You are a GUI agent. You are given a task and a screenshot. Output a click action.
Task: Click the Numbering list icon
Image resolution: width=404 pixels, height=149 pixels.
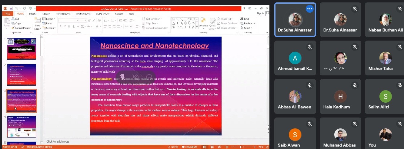tap(112, 20)
